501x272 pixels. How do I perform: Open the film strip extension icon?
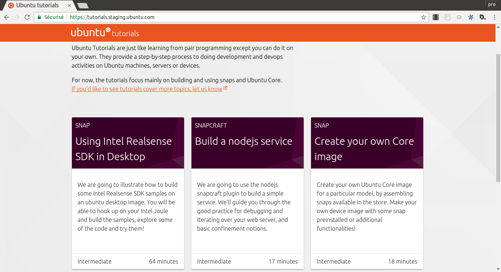[x=436, y=17]
